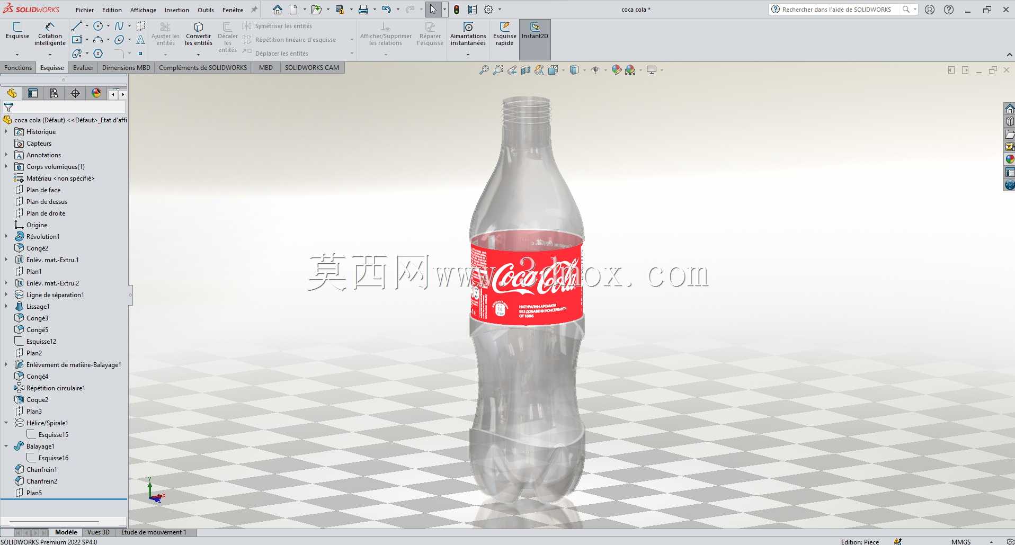Viewport: 1015px width, 545px height.
Task: Expand the Historique tree node
Action: (x=6, y=131)
